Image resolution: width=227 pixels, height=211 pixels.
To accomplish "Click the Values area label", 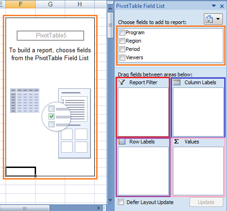I will (x=192, y=142).
